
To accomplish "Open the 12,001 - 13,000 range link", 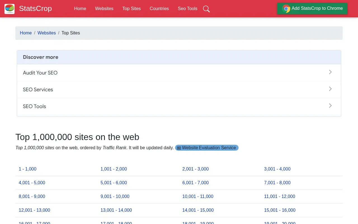I will click(x=34, y=210).
